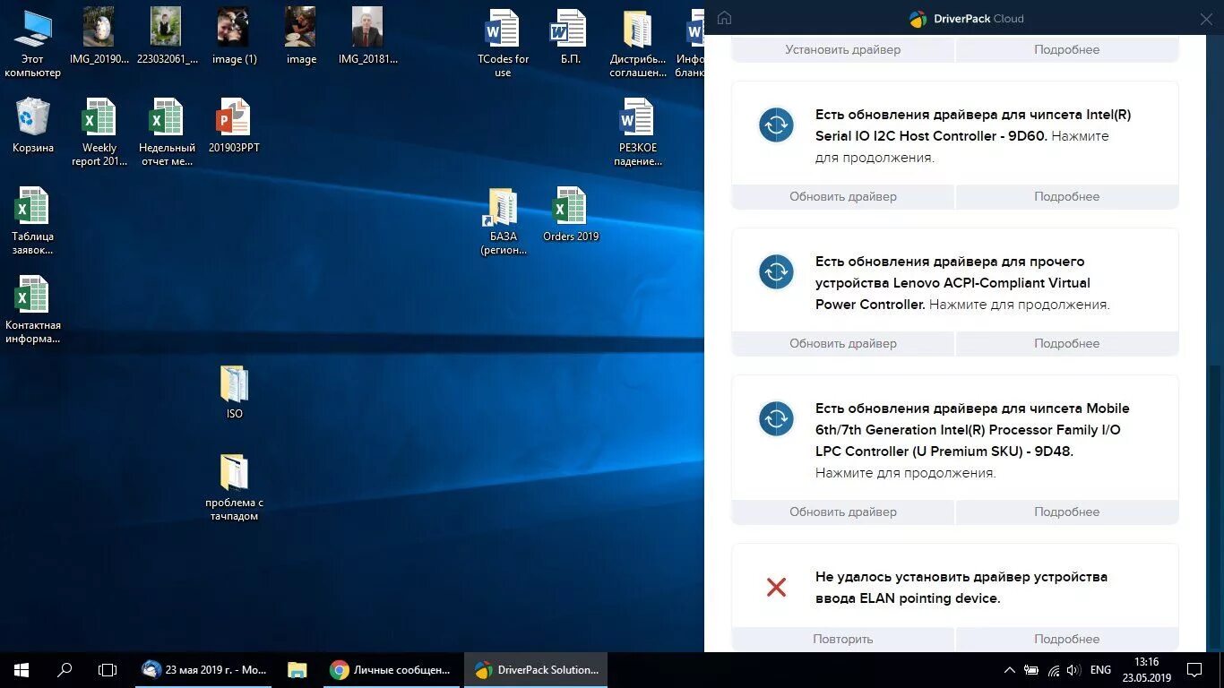1224x688 pixels.
Task: Open File Explorer from the taskbar
Action: point(297,670)
